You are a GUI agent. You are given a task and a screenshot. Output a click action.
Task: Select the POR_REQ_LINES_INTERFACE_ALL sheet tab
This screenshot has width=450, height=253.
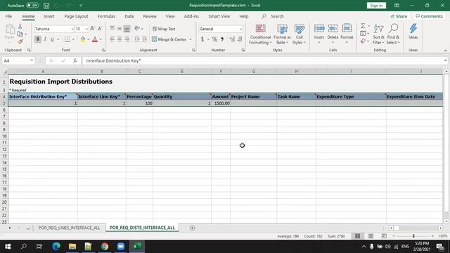point(69,228)
